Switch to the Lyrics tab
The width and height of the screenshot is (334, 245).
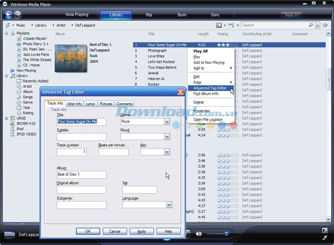coord(90,104)
